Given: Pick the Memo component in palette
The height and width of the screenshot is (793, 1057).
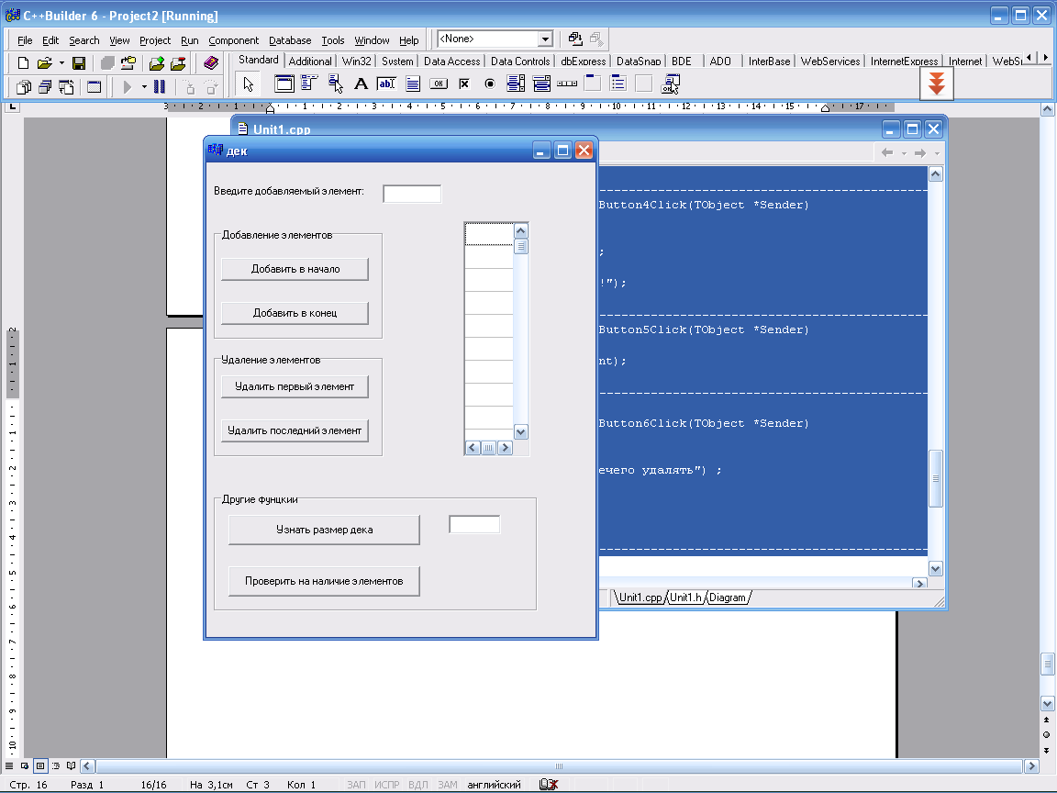Looking at the screenshot, I should pyautogui.click(x=413, y=84).
